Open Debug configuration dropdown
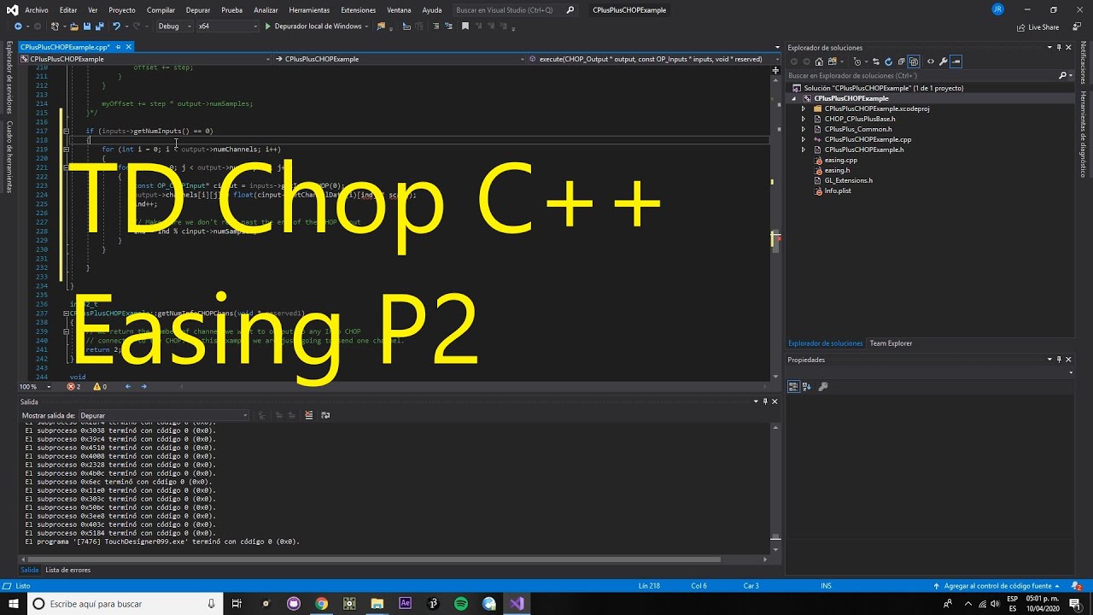Image resolution: width=1093 pixels, height=615 pixels. pos(174,26)
